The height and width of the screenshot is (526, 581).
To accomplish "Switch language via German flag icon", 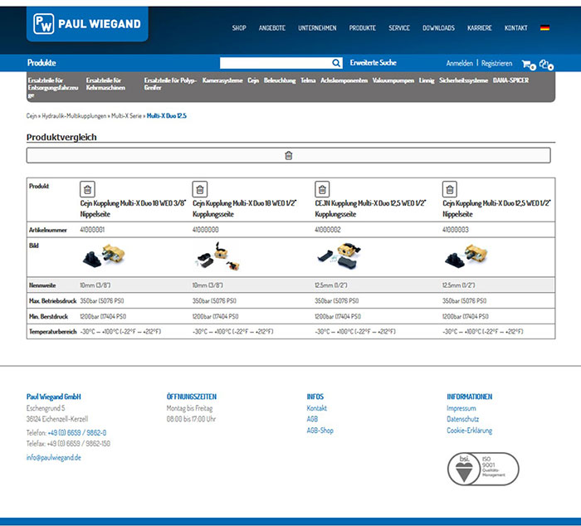I will point(544,27).
